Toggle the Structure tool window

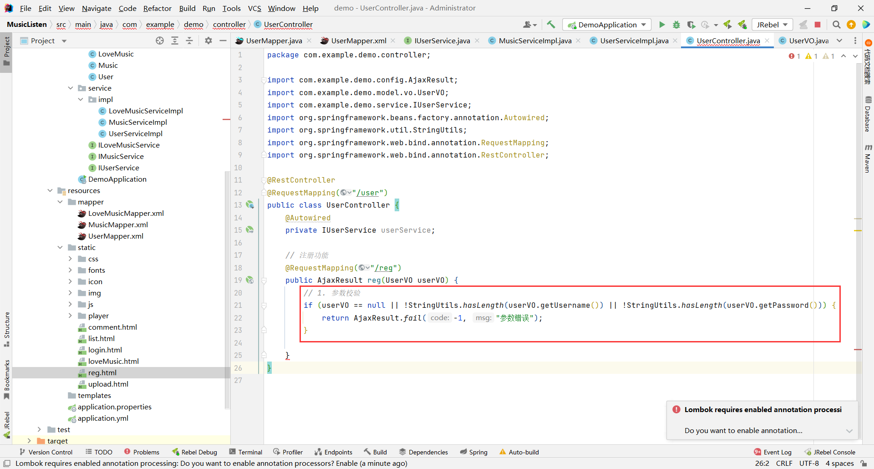click(x=7, y=329)
